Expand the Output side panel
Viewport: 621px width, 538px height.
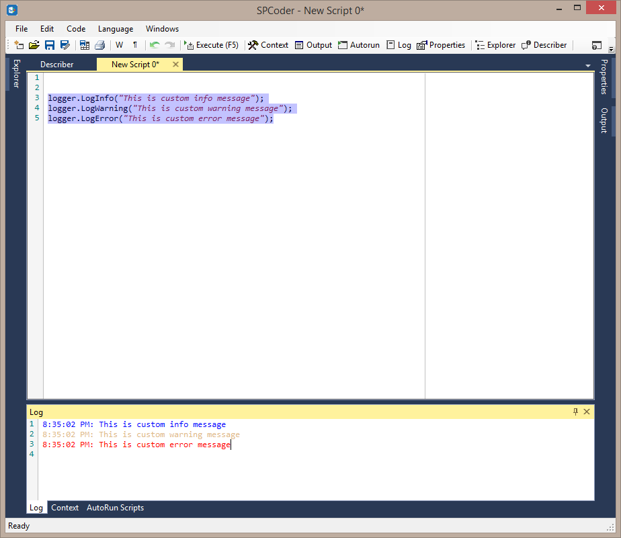[x=604, y=120]
